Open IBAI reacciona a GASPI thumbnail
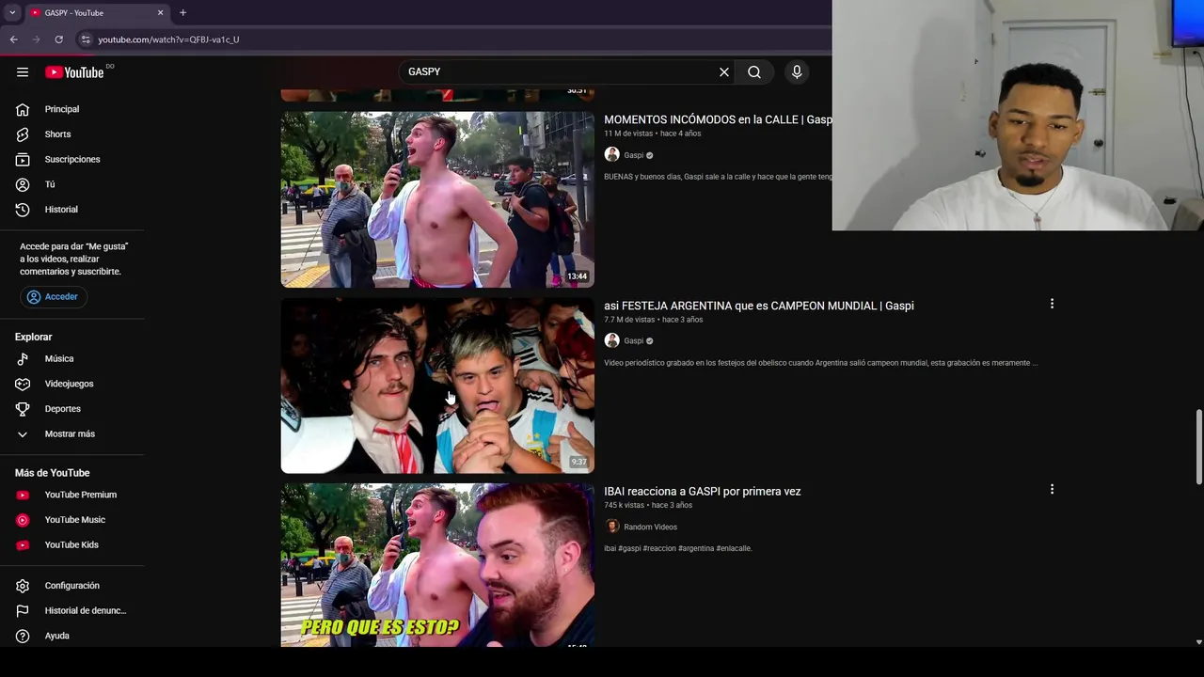The height and width of the screenshot is (677, 1204). click(437, 565)
